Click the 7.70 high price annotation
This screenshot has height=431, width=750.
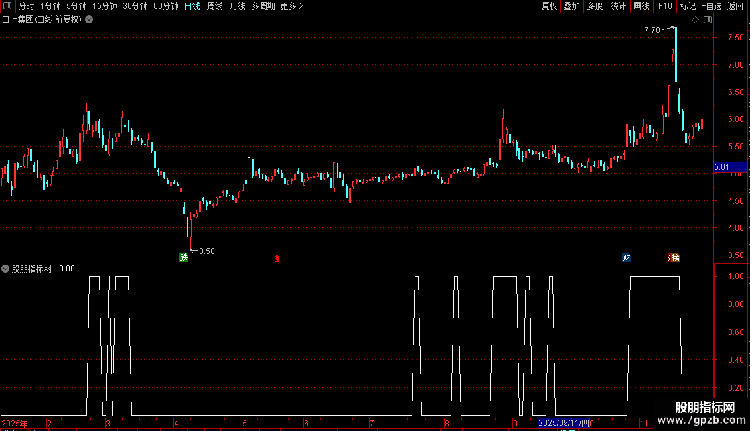652,30
